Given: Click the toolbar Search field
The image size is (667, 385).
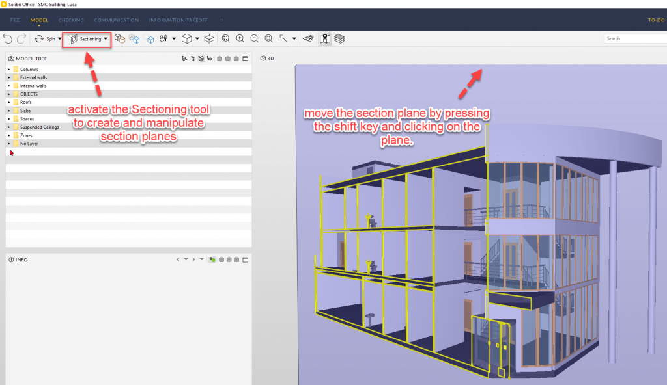Looking at the screenshot, I should click(635, 38).
